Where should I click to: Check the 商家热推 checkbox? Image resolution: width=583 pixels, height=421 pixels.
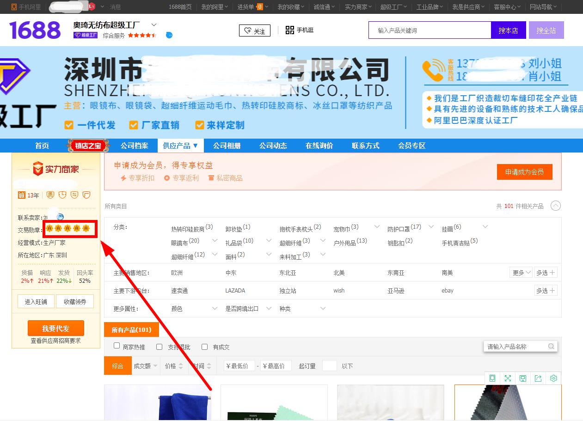click(117, 346)
